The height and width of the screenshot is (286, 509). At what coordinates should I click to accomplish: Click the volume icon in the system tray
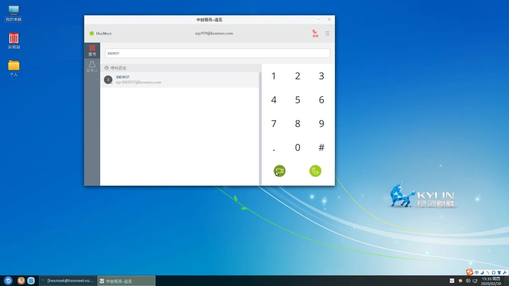click(468, 281)
